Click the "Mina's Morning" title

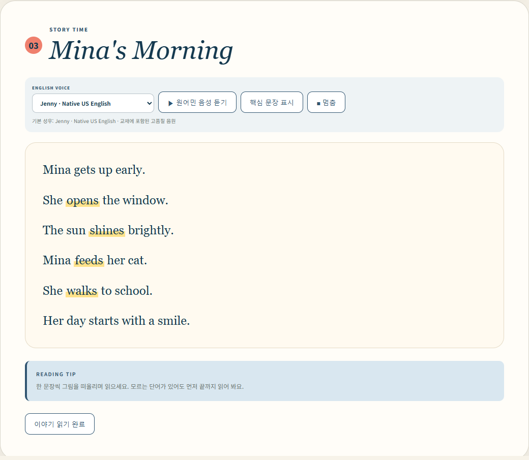point(141,50)
